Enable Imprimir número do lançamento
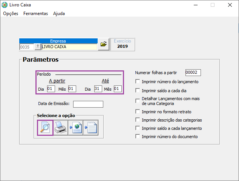The width and height of the screenshot is (239, 181). [x=138, y=82]
